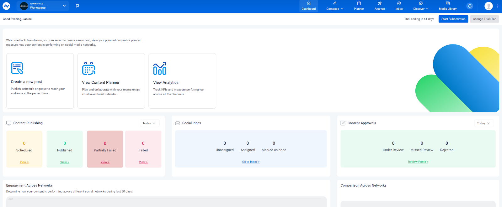Click the Media Library image icon
502x207 pixels.
coord(448,3)
